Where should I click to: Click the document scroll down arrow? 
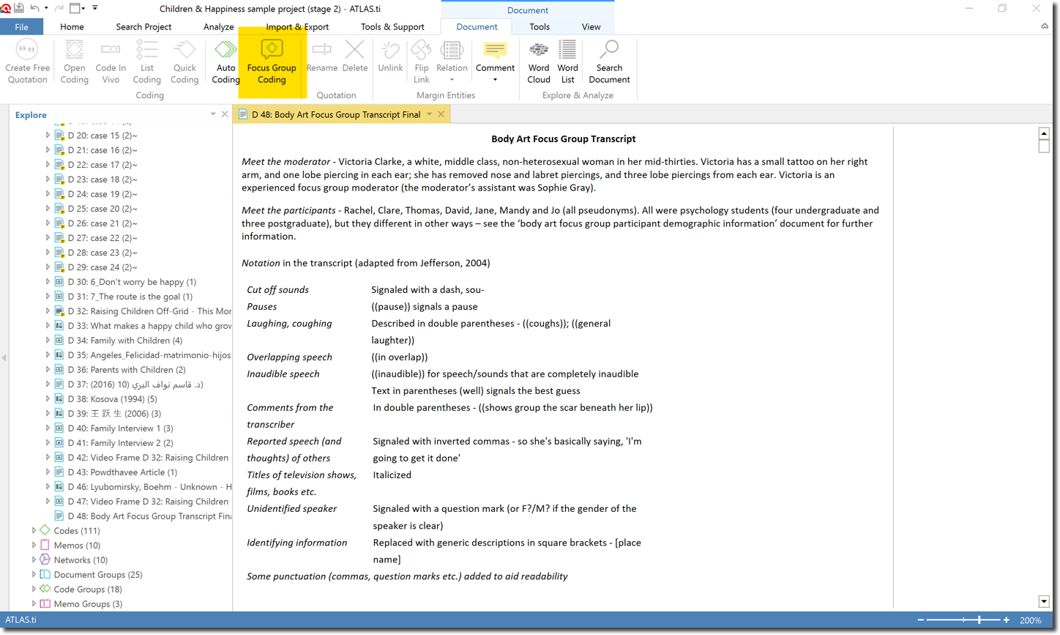click(1043, 601)
